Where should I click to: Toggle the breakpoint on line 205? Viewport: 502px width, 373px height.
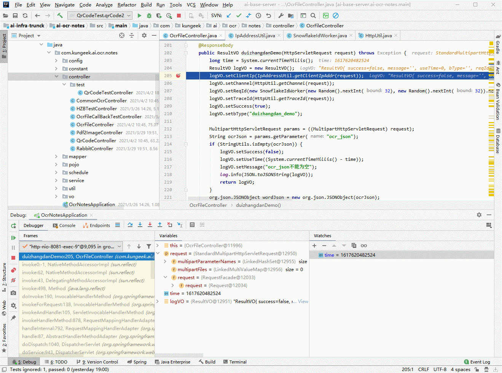(x=178, y=76)
